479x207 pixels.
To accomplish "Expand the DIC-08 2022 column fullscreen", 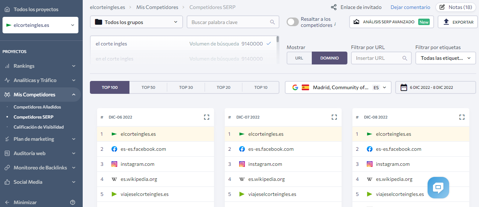I will [x=462, y=117].
